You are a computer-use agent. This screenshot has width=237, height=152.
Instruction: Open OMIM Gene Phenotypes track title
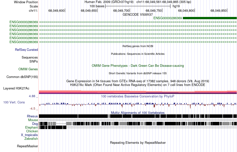click(138, 66)
